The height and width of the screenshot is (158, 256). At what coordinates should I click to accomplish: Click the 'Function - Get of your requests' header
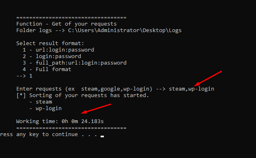pos(67,24)
